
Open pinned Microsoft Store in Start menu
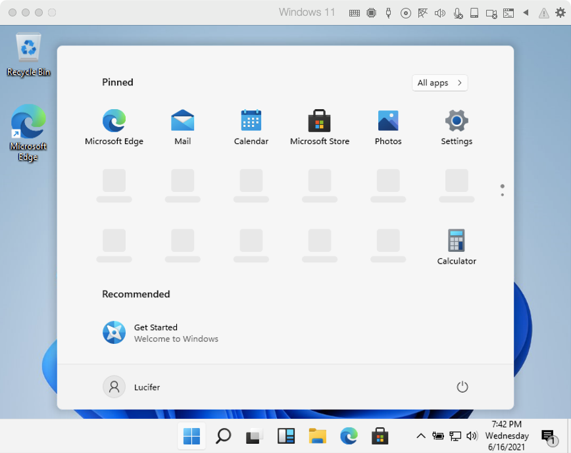tap(319, 128)
